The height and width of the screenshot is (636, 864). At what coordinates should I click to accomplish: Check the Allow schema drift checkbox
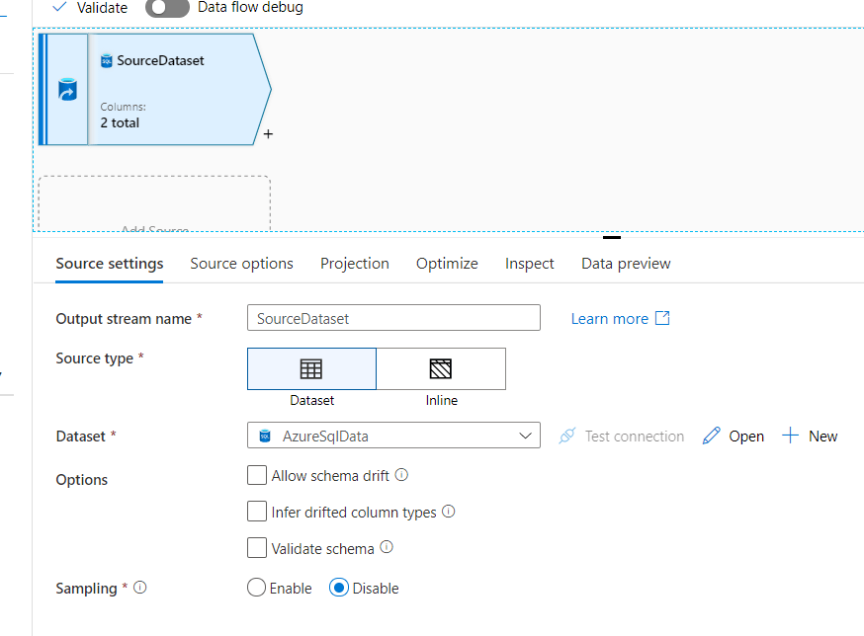(257, 475)
